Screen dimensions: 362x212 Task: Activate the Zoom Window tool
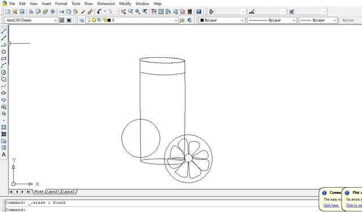[x=138, y=11]
